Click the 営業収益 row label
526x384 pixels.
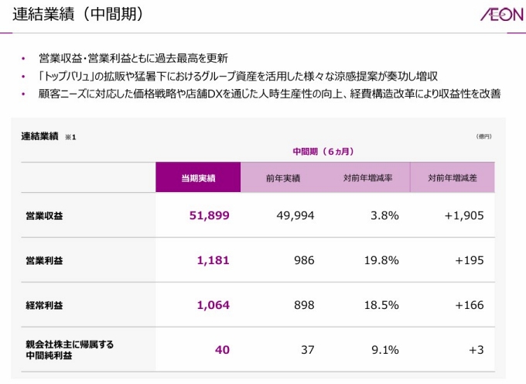click(45, 216)
